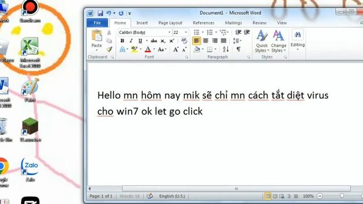Click the Cut scissors icon
363x204 pixels.
[109, 33]
